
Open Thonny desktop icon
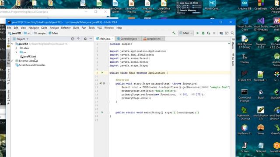point(244,58)
